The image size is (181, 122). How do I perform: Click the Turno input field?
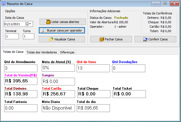[29, 36]
